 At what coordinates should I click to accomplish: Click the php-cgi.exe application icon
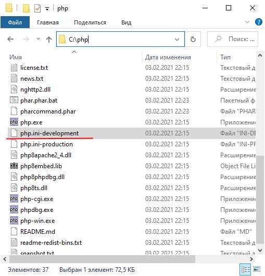[14, 199]
